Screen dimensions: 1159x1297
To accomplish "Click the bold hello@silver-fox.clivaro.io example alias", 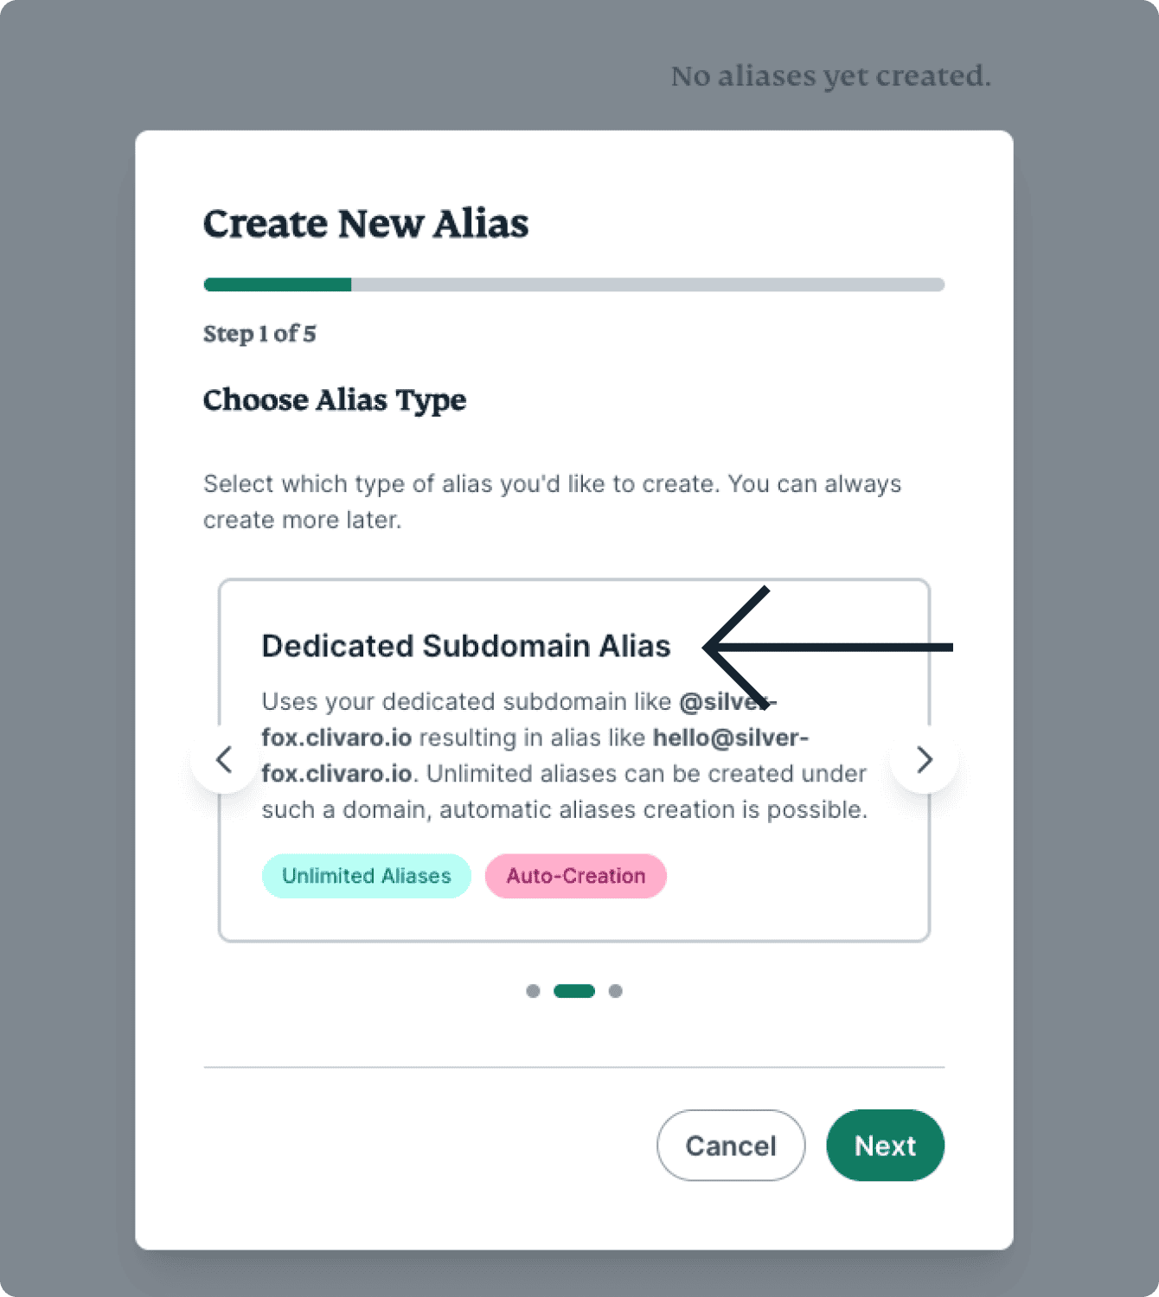I will coord(730,738).
